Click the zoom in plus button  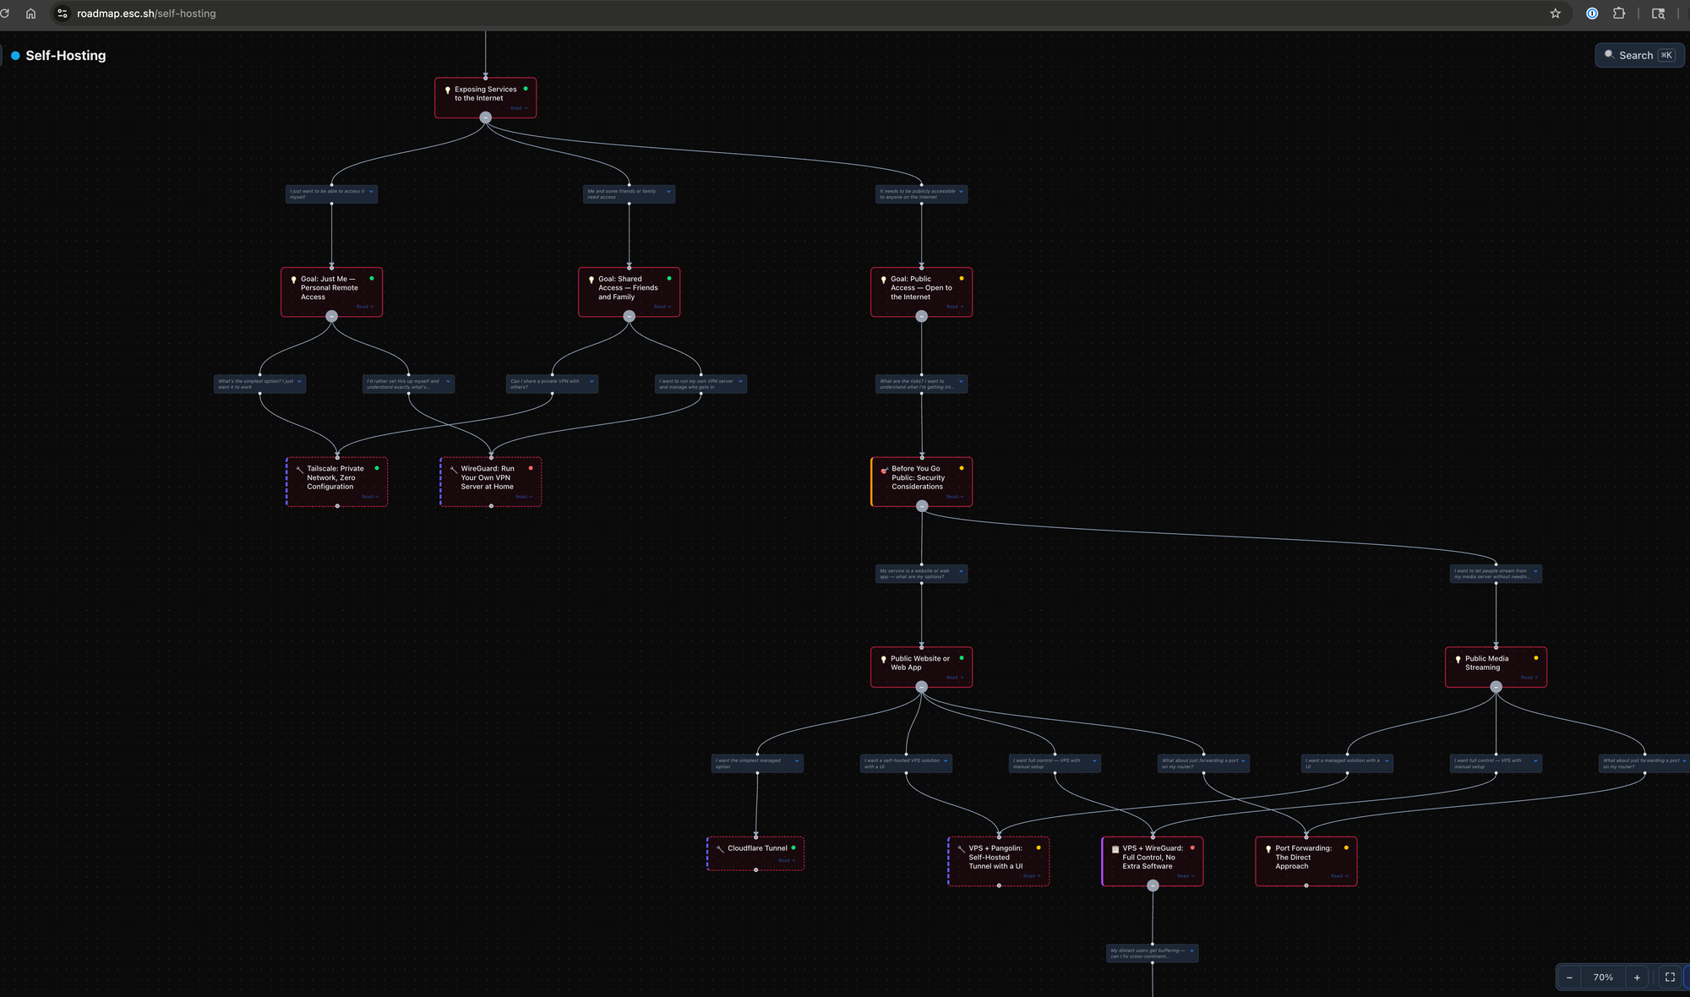pos(1637,978)
